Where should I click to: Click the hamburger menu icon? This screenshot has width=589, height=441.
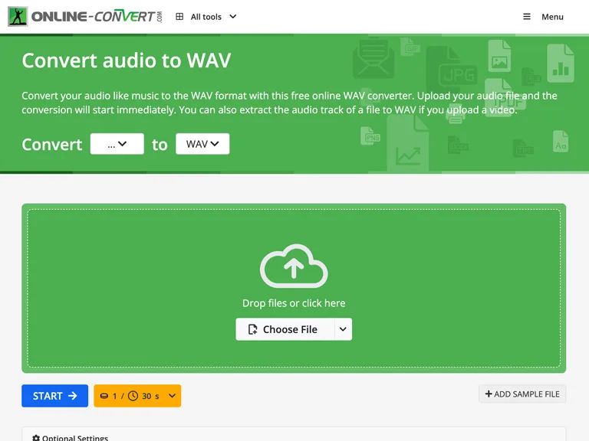(527, 17)
